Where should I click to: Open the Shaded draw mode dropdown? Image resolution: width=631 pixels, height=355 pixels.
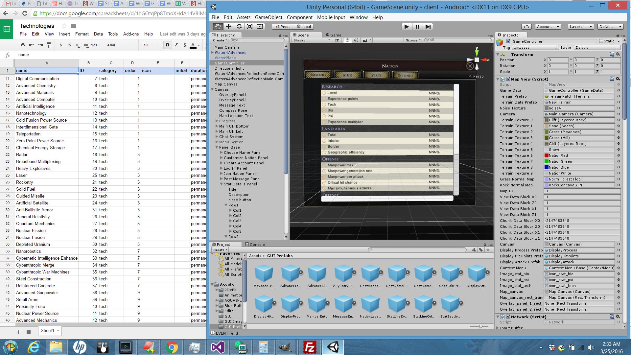pyautogui.click(x=311, y=40)
